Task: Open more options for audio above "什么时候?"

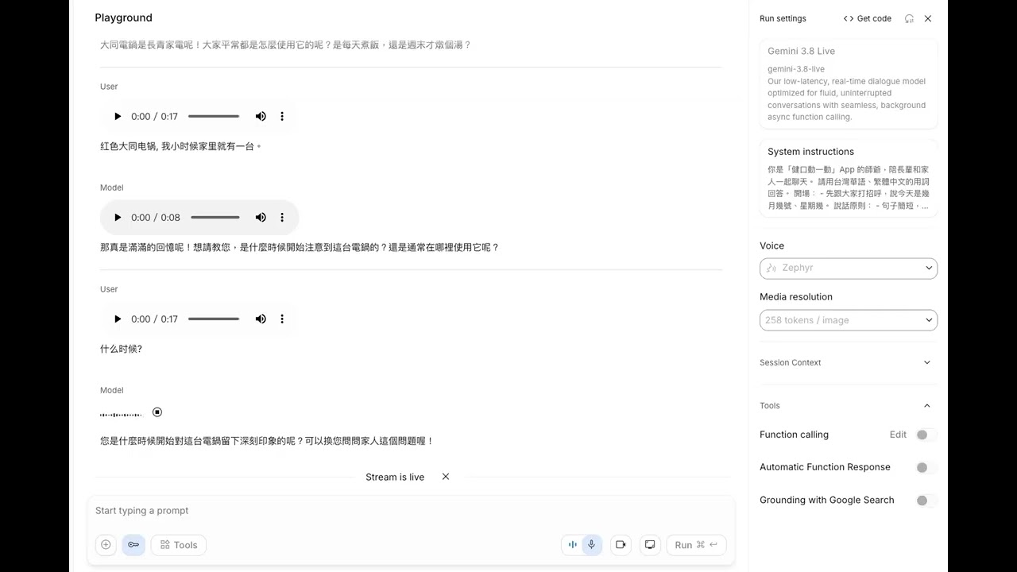Action: pos(282,319)
